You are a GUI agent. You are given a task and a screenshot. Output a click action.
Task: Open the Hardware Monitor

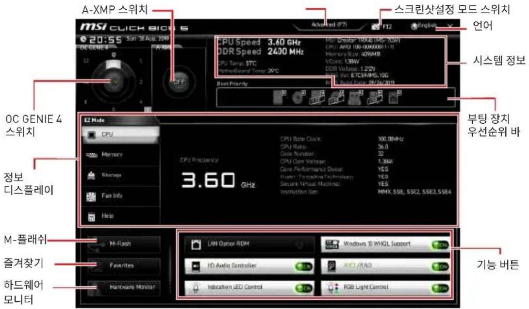click(x=123, y=288)
